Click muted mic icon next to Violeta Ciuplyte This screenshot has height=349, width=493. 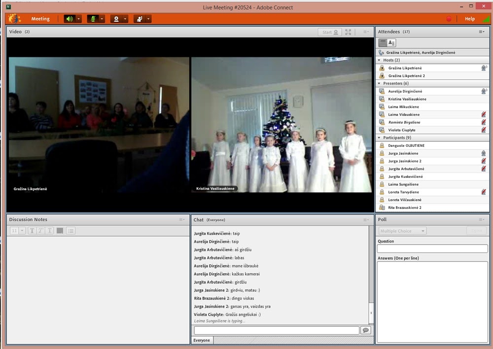tap(484, 130)
